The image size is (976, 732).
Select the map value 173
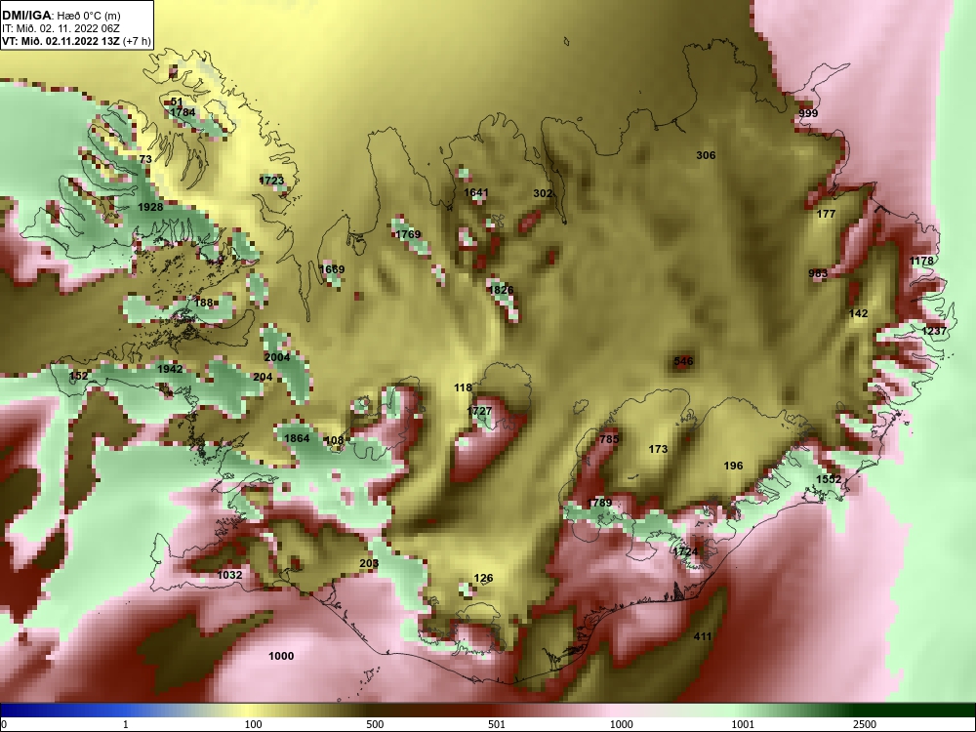tap(658, 449)
